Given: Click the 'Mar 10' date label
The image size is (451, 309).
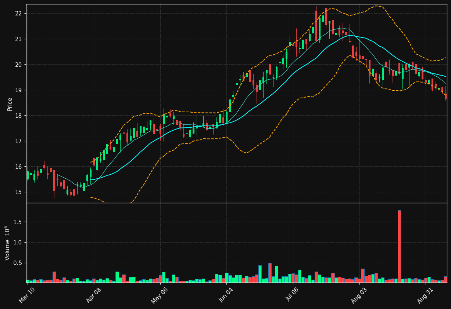Looking at the screenshot, I should [27, 295].
